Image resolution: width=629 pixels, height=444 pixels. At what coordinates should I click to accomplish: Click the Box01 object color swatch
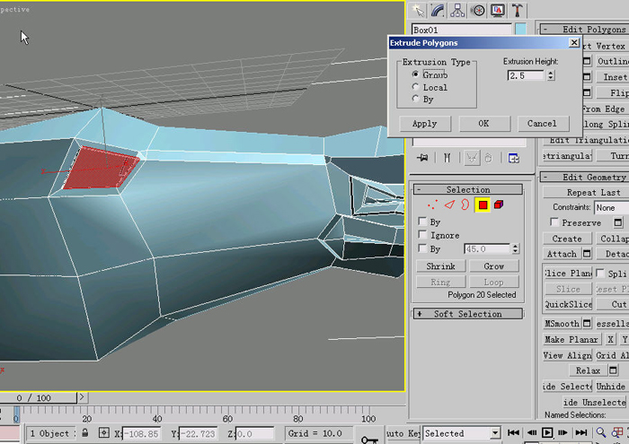[x=520, y=30]
